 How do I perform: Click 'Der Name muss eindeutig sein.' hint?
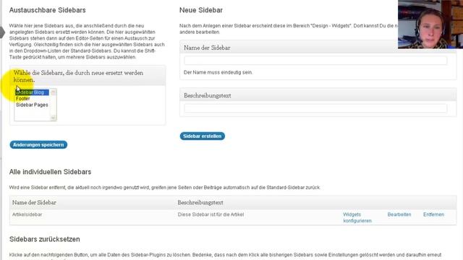pyautogui.click(x=218, y=72)
